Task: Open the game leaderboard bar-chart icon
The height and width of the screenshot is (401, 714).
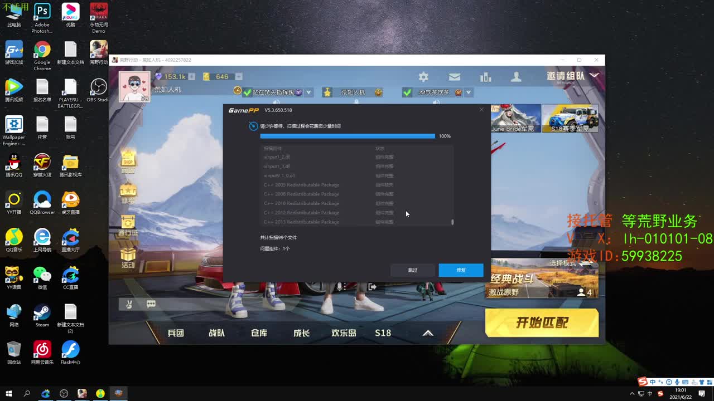Action: click(x=485, y=77)
